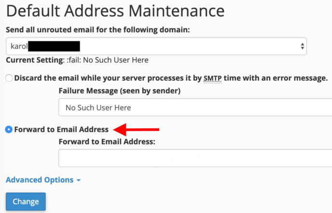Click the up-down arrows on domain selector
This screenshot has height=213, width=332.
(303, 46)
